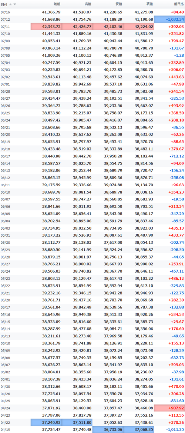Sort dates descending with down arrow
The height and width of the screenshot is (433, 185).
tap(15, 4)
